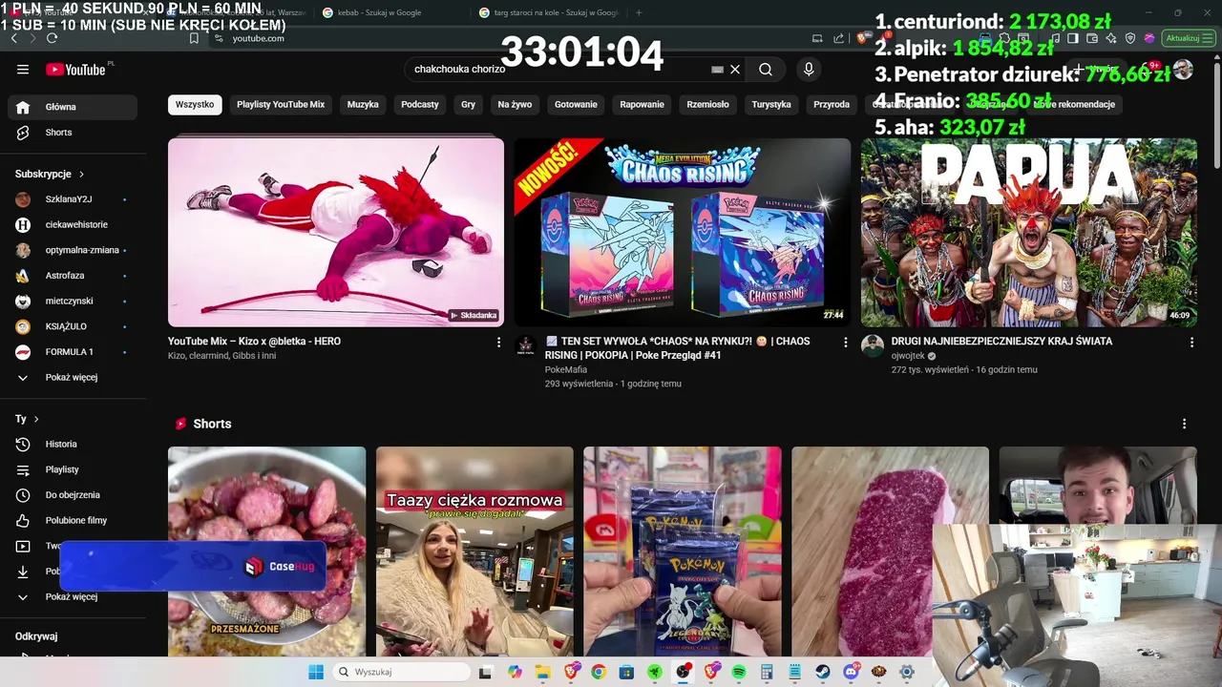Click the YouTube logo
1222x687 pixels.
[x=75, y=69]
